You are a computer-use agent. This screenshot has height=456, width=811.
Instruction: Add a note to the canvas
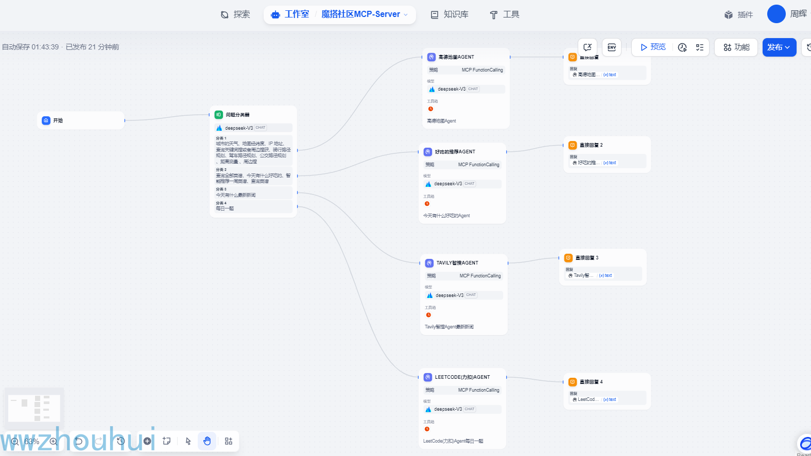tap(167, 441)
